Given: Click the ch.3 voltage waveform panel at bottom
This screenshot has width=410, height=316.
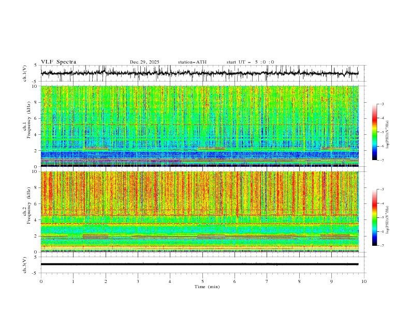Looking at the screenshot, I should point(202,264).
